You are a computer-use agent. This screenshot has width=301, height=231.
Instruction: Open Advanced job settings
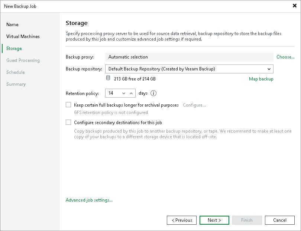pos(89,200)
